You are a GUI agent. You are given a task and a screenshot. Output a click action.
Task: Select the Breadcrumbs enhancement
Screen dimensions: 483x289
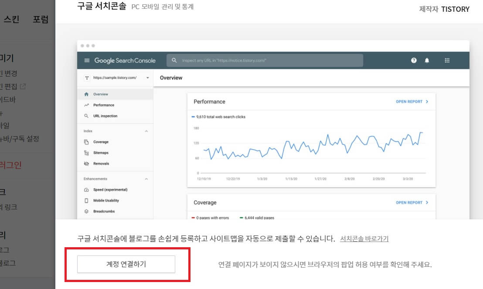click(x=105, y=211)
